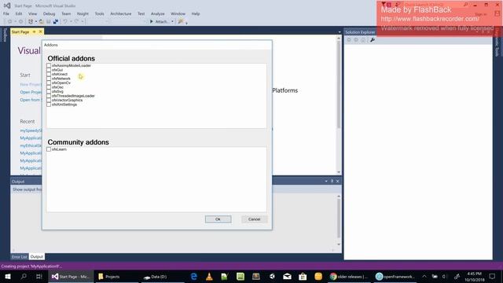
Task: Enable the ofxNetwork addon
Action: [x=49, y=79]
